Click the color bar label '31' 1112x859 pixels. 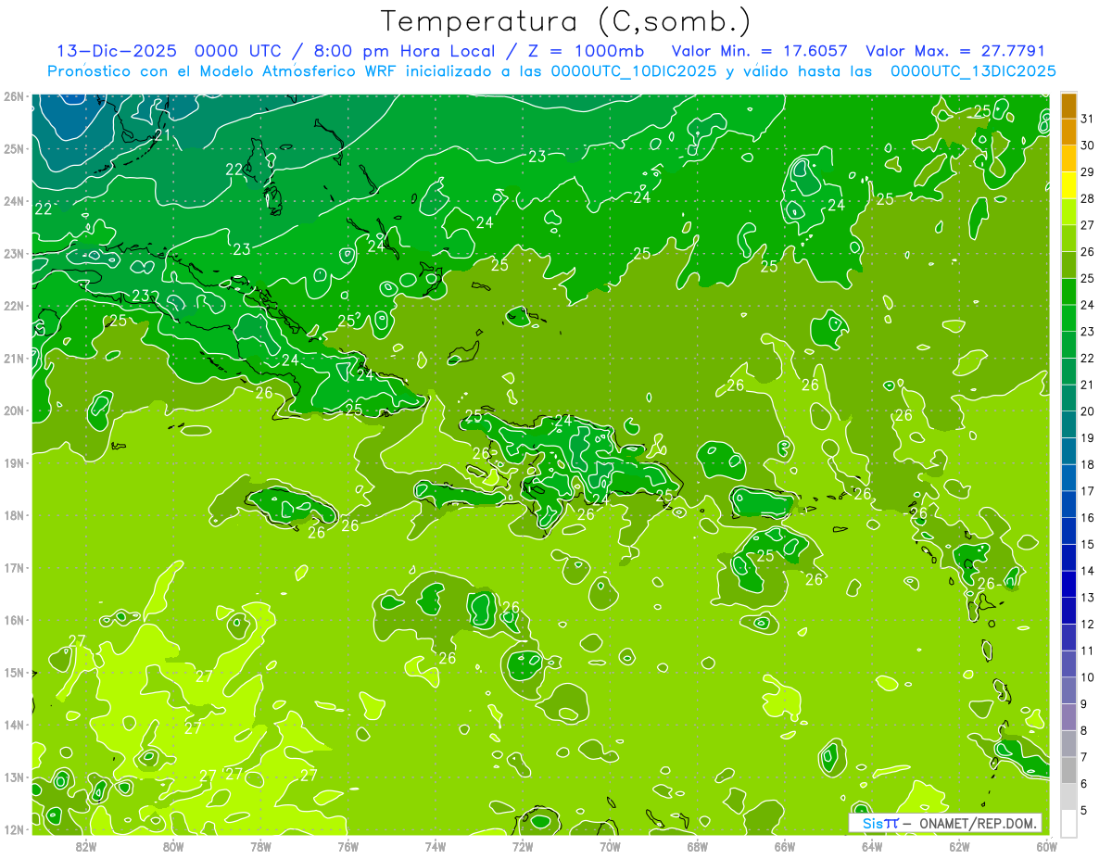pyautogui.click(x=1088, y=119)
